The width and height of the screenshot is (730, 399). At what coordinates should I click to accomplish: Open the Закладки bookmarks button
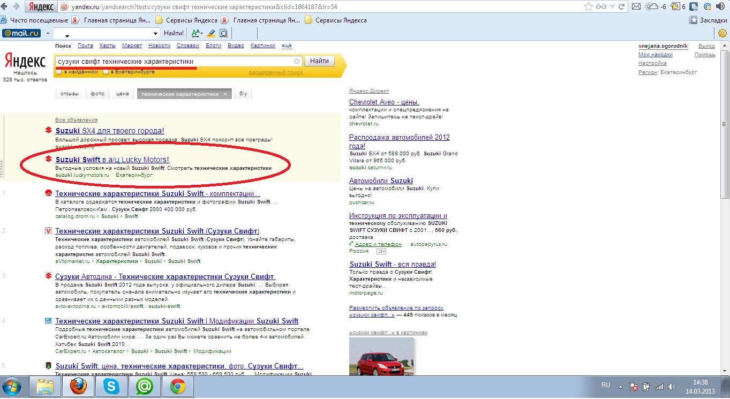709,20
